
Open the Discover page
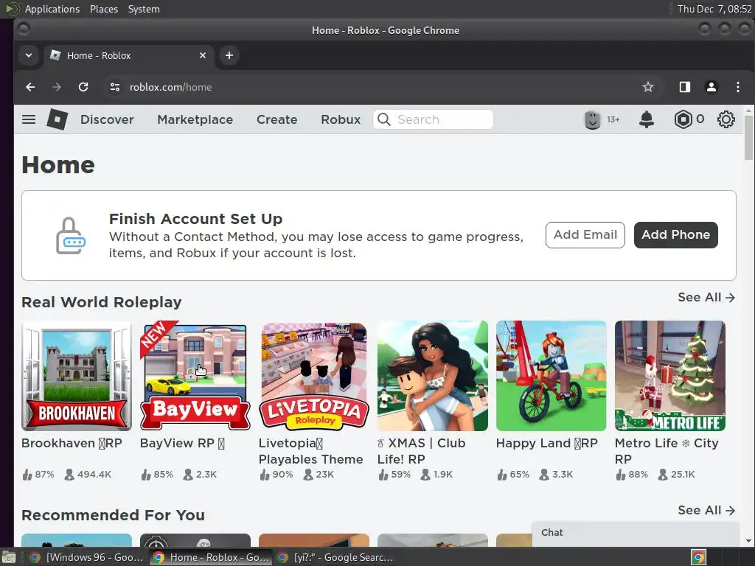107,119
